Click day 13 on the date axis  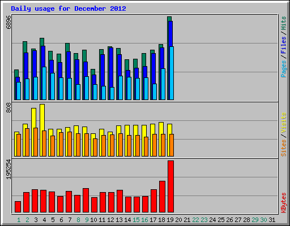click(x=119, y=220)
